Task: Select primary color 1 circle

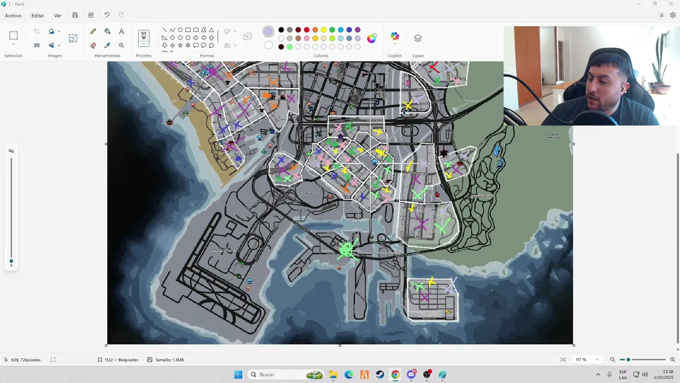Action: [268, 32]
